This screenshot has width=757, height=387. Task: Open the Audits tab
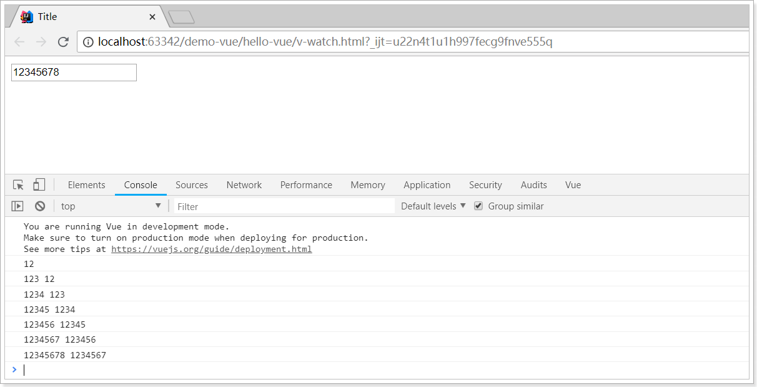(x=534, y=184)
